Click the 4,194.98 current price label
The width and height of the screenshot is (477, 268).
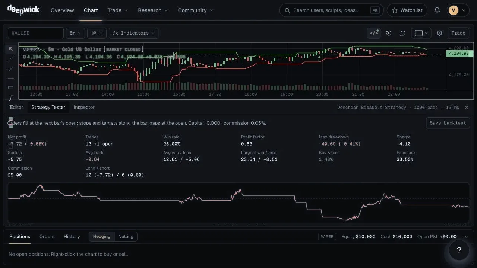460,54
